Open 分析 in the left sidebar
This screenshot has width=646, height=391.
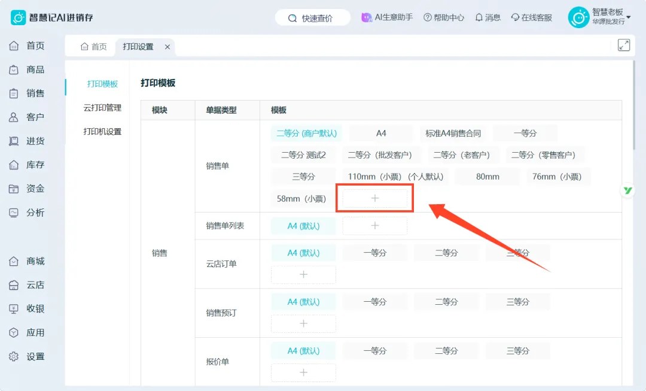tap(27, 213)
